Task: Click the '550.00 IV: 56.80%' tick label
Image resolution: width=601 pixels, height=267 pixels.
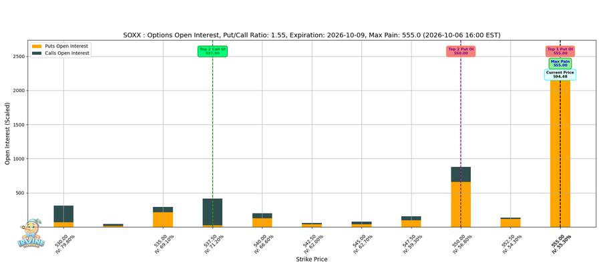Action: coord(462,243)
